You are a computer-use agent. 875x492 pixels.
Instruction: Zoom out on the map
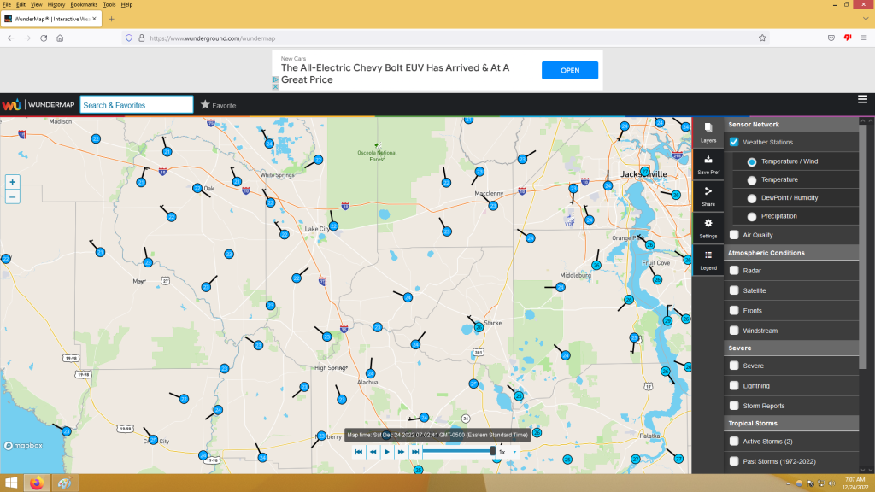point(12,197)
